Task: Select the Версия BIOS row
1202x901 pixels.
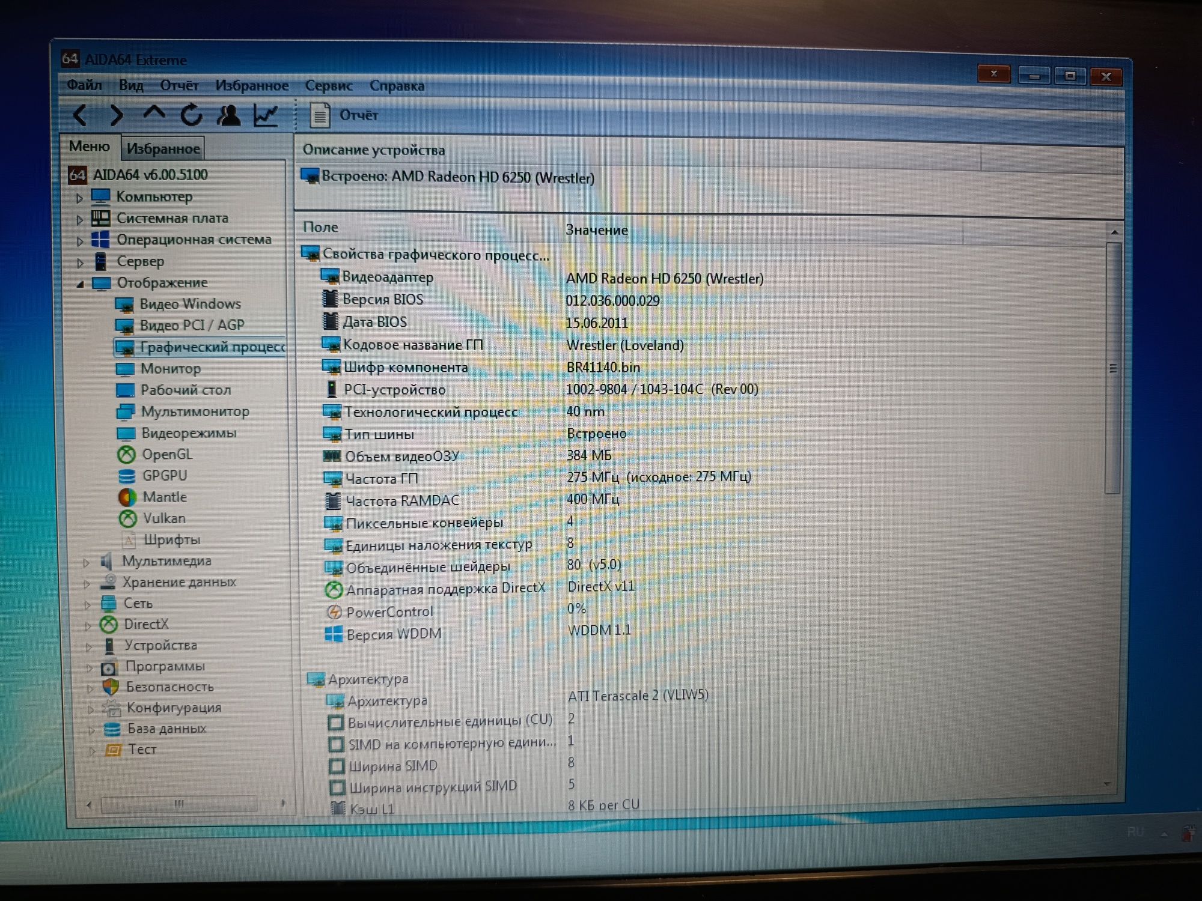Action: point(491,300)
